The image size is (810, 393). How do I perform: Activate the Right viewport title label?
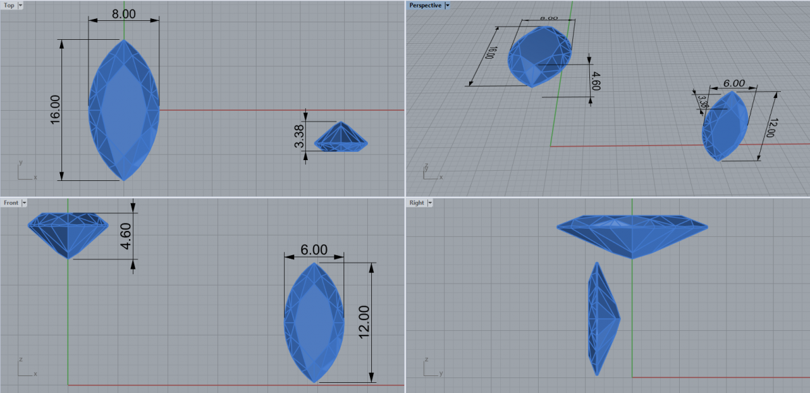(416, 203)
